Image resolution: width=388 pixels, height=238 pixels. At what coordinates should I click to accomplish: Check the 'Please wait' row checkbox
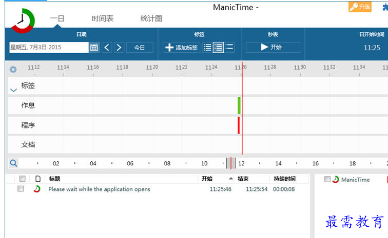(21, 189)
